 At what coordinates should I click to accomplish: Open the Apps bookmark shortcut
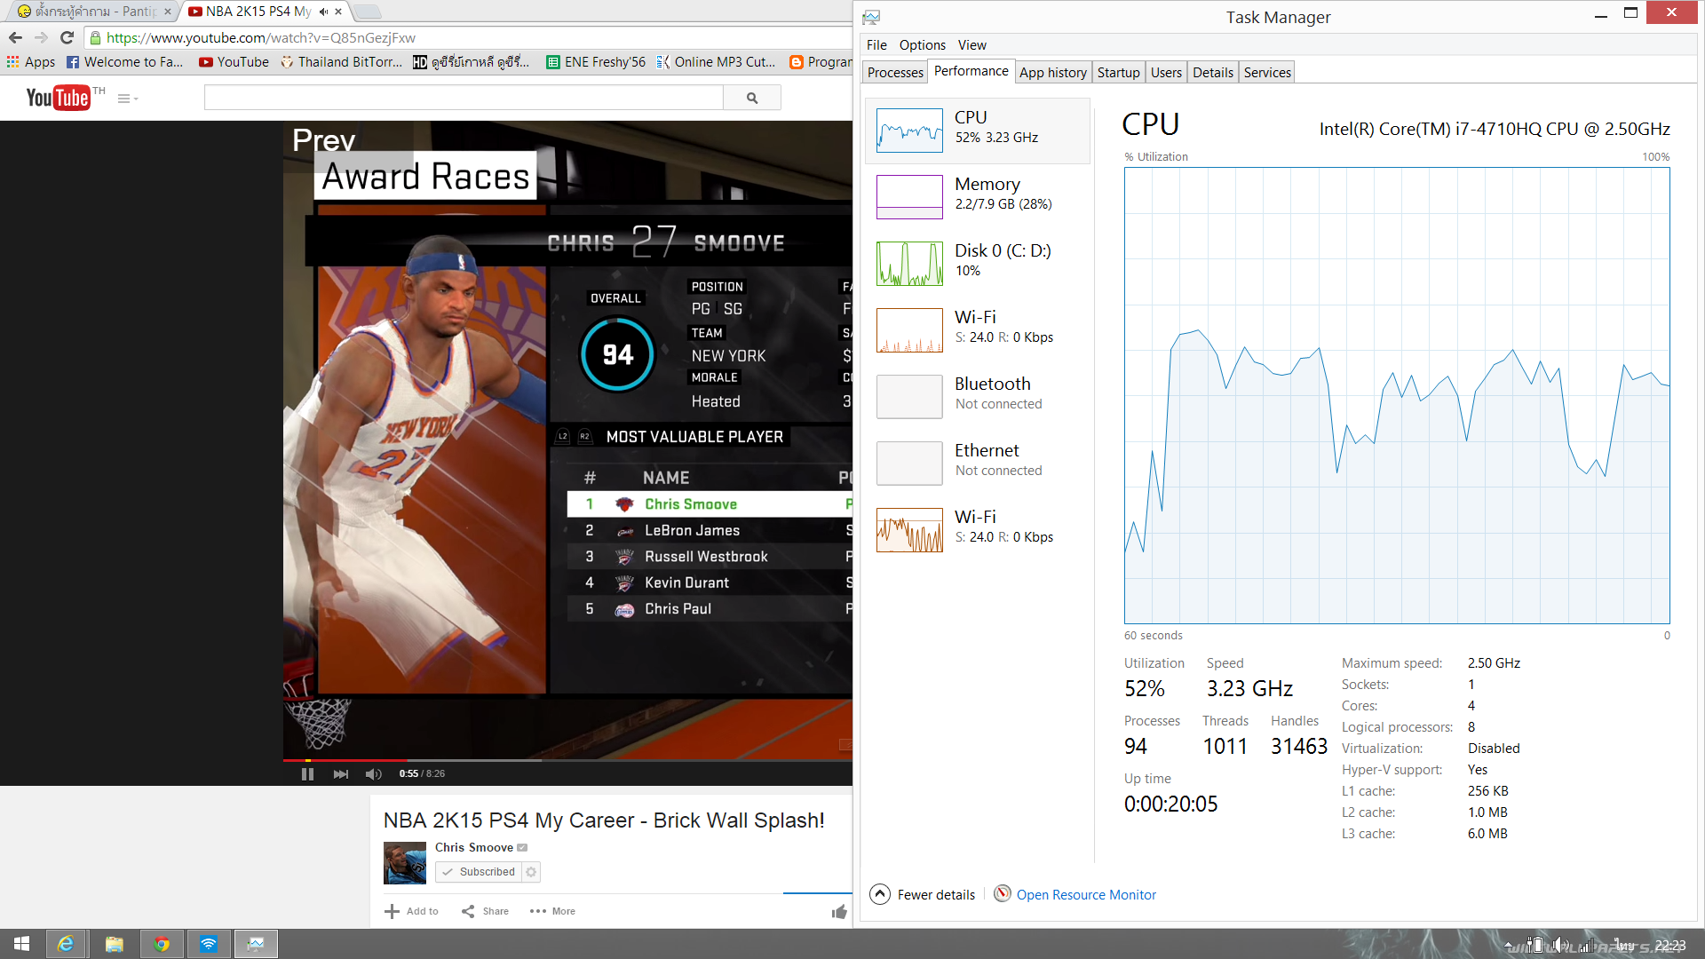[x=31, y=61]
